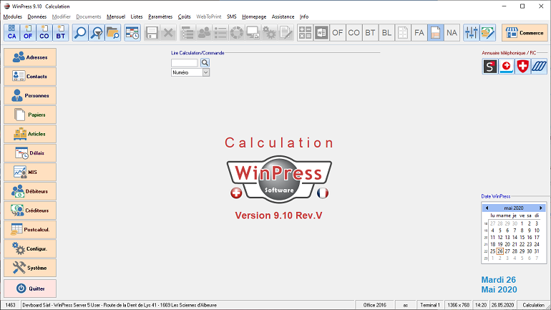Click the monitor with picture icon
This screenshot has width=551, height=310.
coord(253,33)
